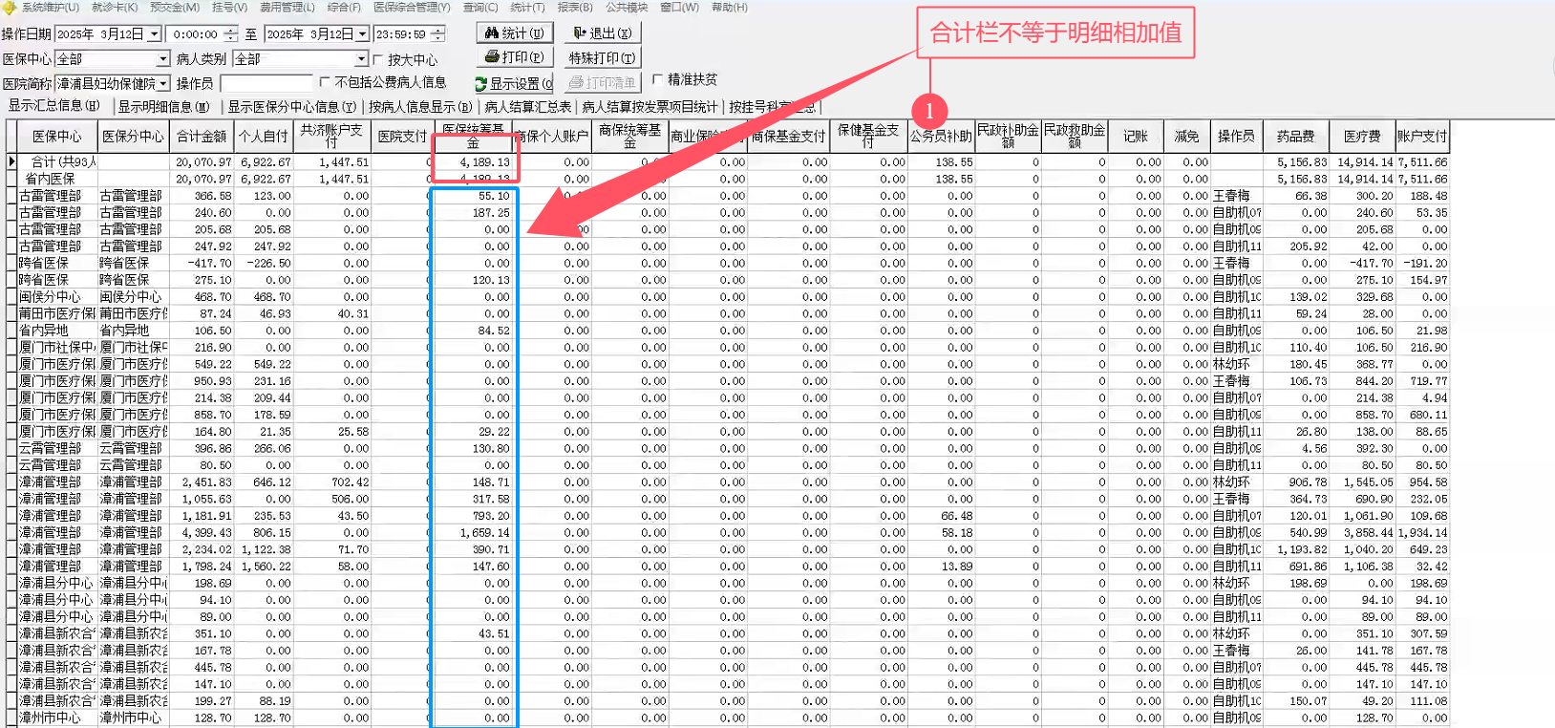Click the 操作员 column header in the table

[1236, 137]
